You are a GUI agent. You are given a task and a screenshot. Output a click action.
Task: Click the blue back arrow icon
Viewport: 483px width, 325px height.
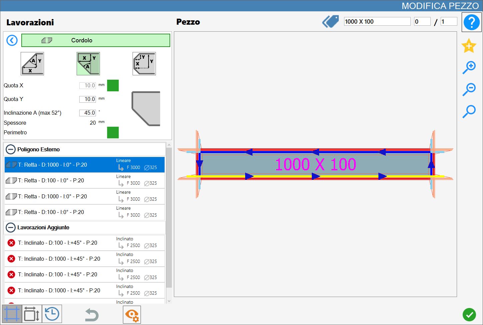[x=12, y=40]
